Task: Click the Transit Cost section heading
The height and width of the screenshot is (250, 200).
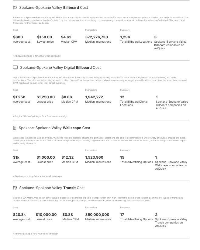Action: [52, 188]
